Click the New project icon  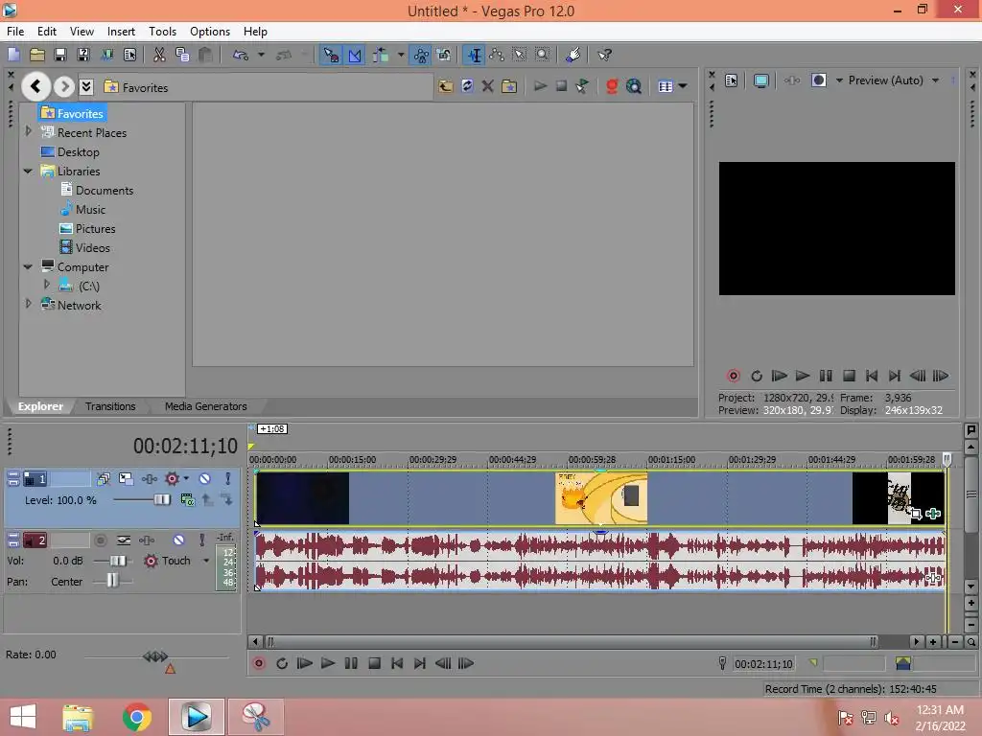coord(13,55)
